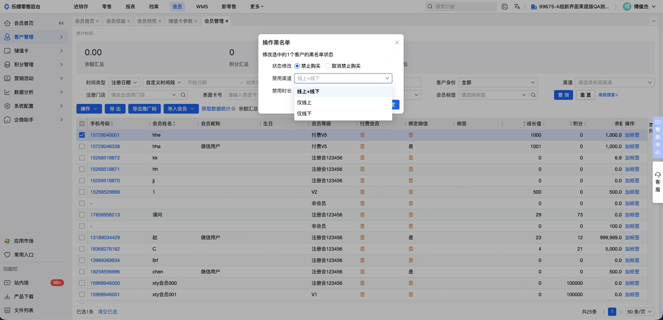Click the 文件列表 file list icon

(x=7, y=310)
